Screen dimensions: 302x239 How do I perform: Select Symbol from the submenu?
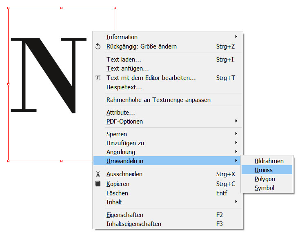(x=264, y=188)
